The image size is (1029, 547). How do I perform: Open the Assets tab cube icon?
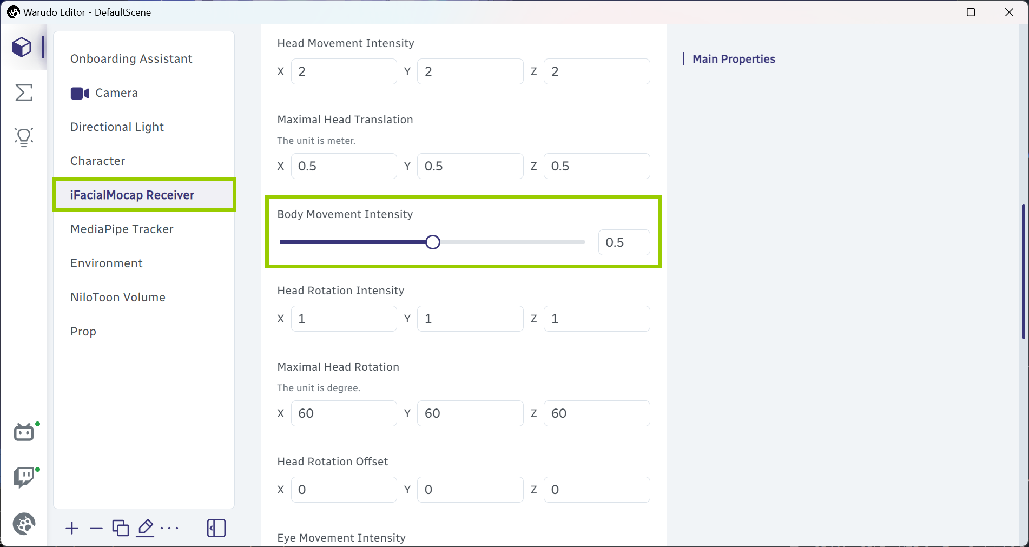coord(22,48)
